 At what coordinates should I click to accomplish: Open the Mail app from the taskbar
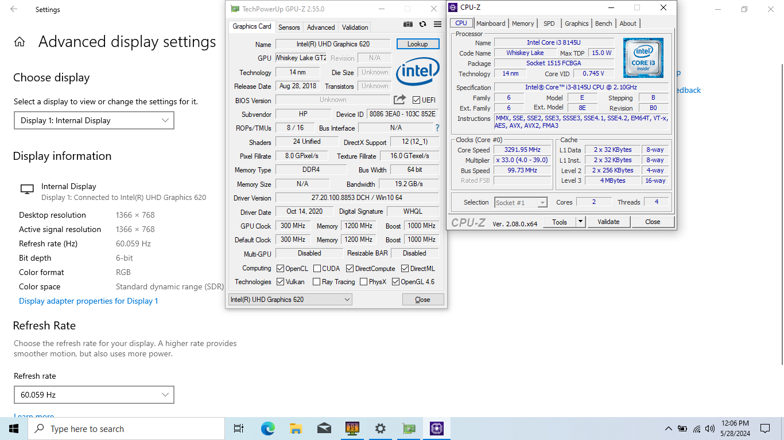pos(324,429)
